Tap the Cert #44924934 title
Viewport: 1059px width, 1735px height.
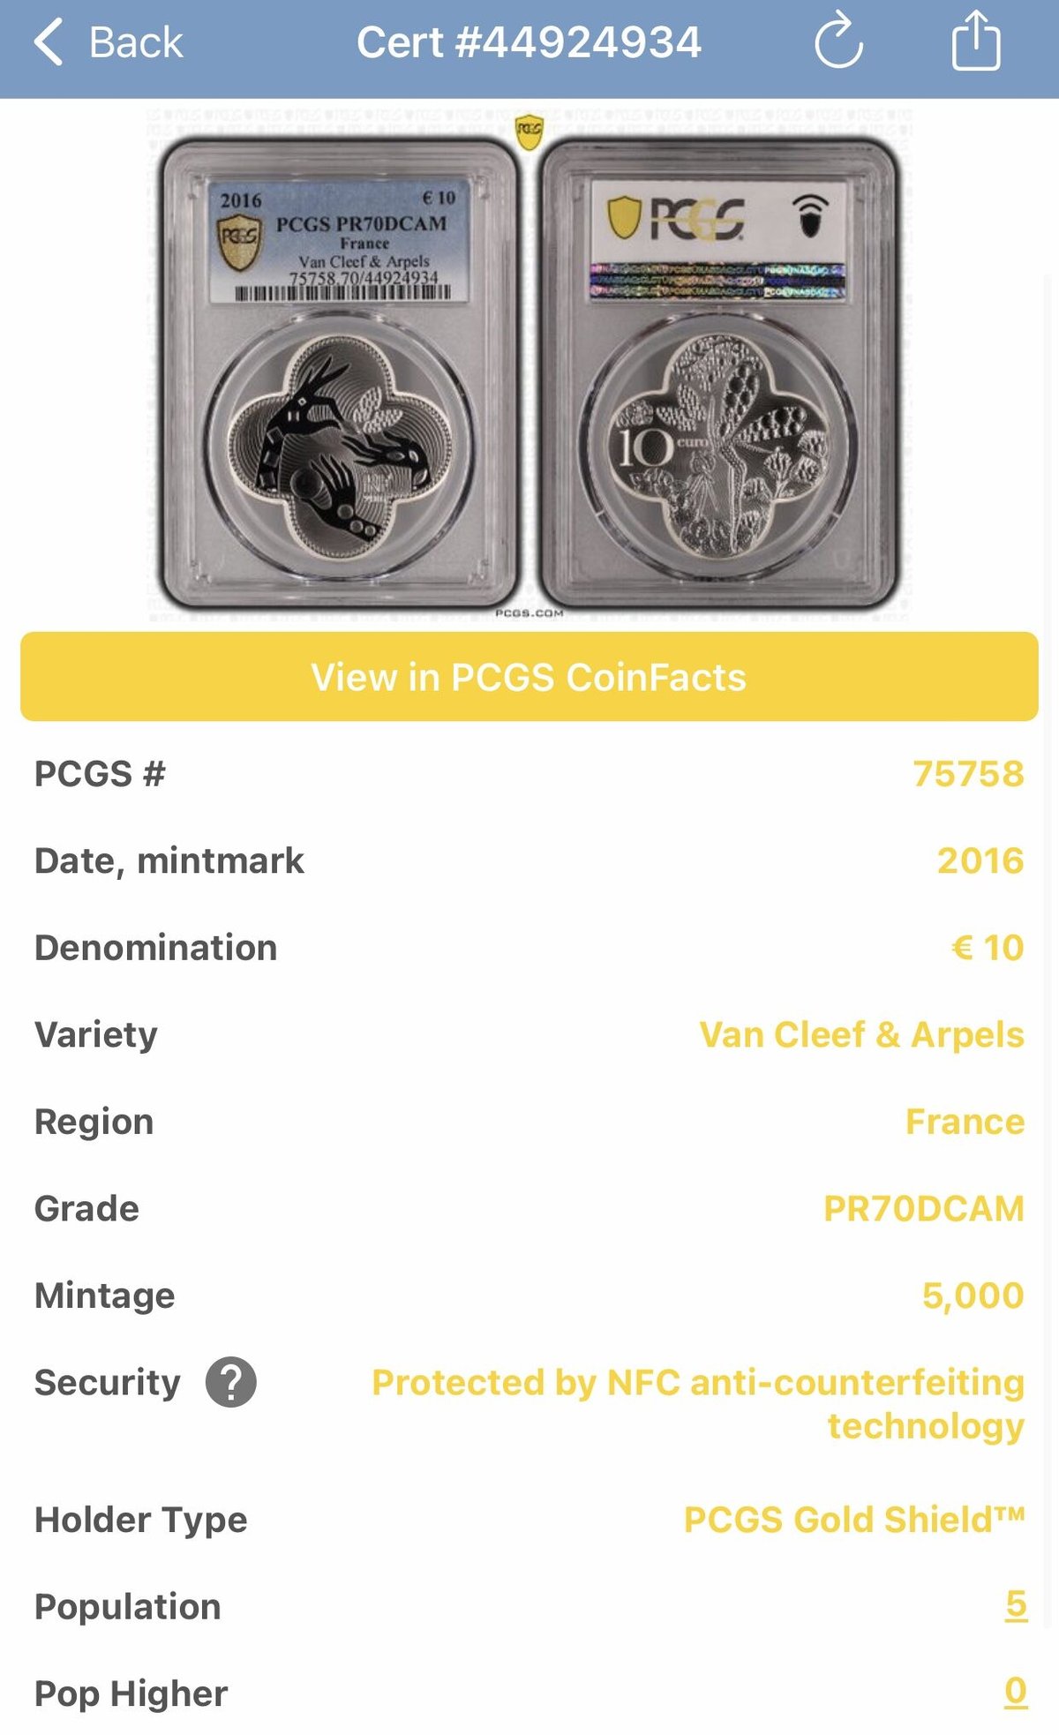coord(529,43)
